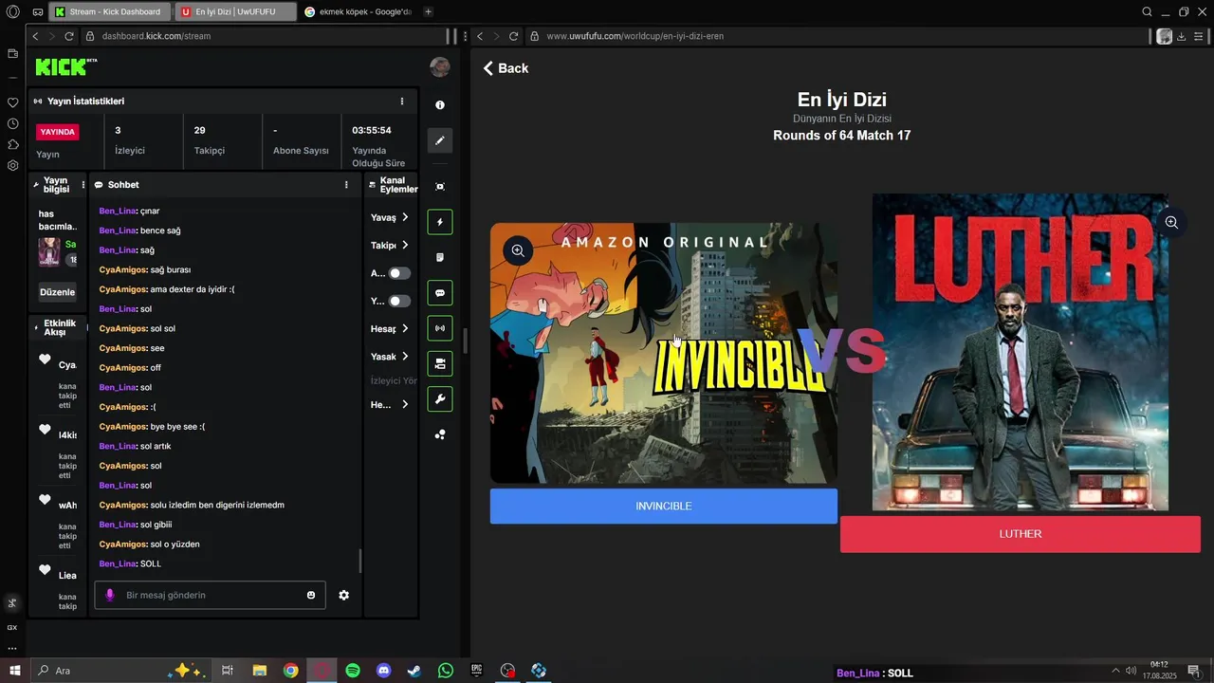The width and height of the screenshot is (1214, 683).
Task: Vote for LUTHER button
Action: (1021, 534)
